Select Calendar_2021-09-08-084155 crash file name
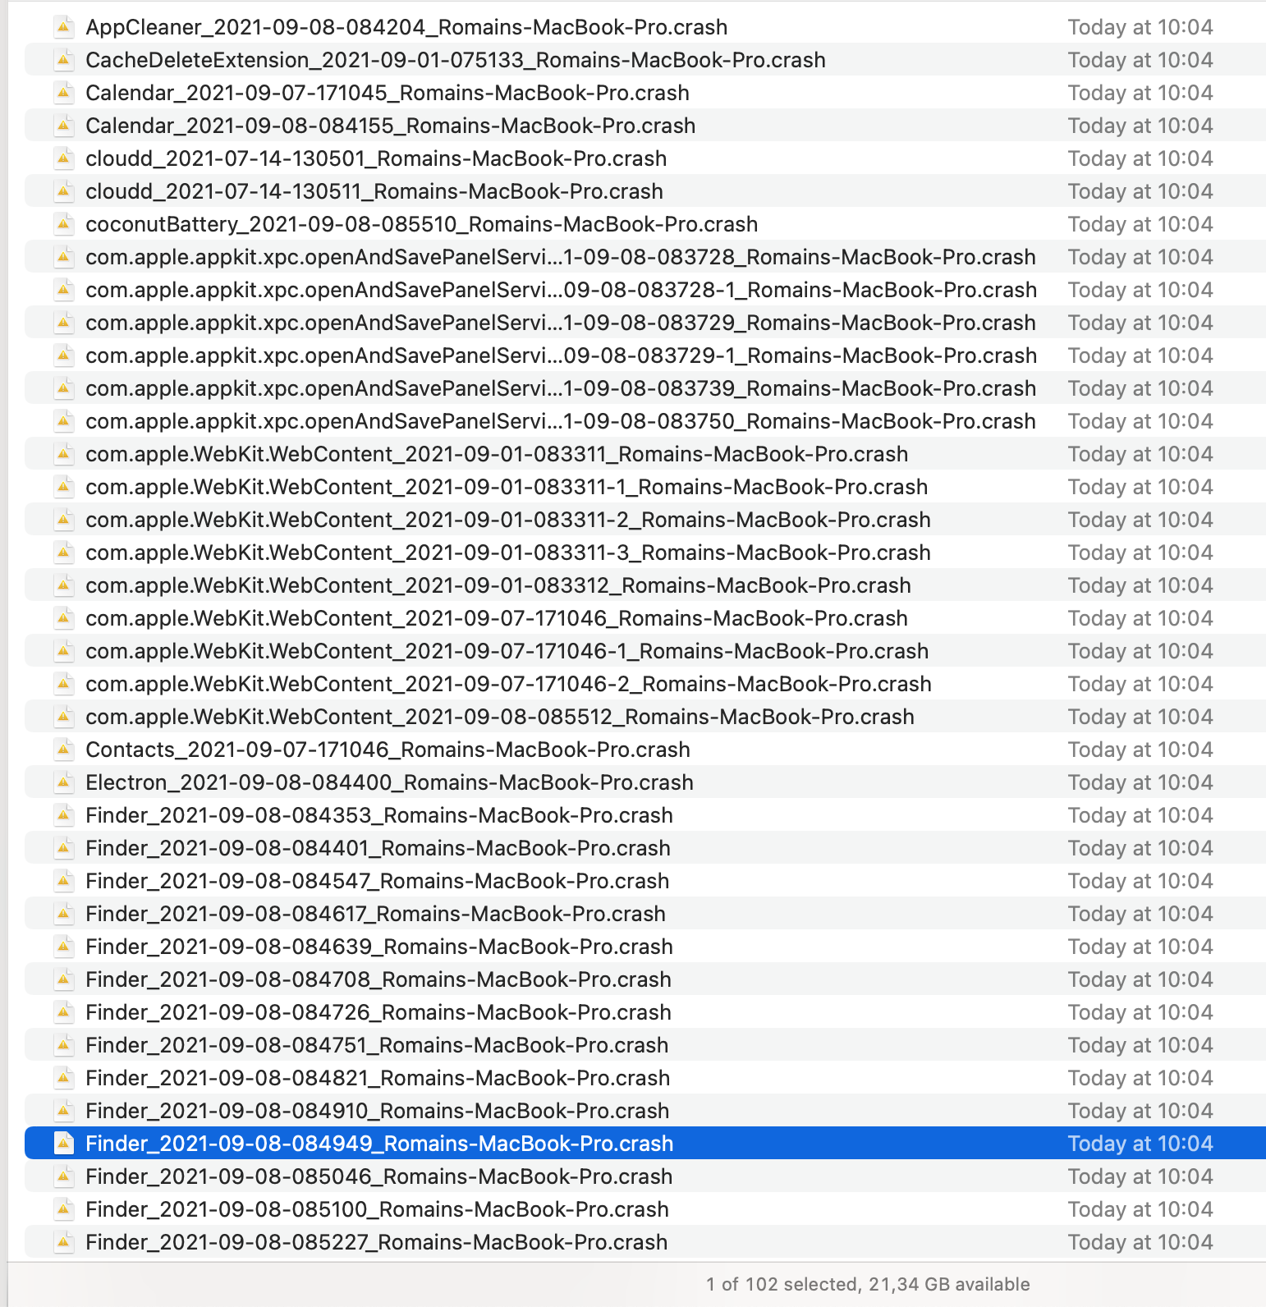The image size is (1266, 1307). tap(391, 126)
